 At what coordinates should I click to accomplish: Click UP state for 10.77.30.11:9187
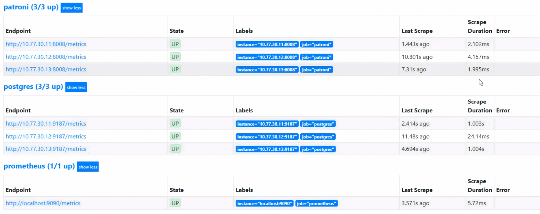175,123
